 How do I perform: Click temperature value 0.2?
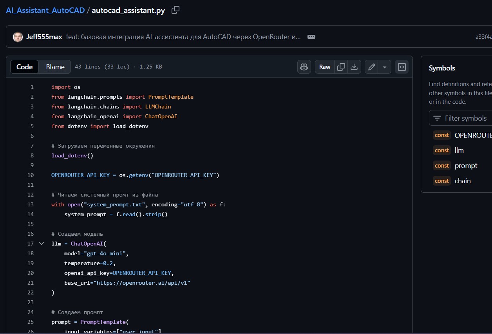click(108, 263)
